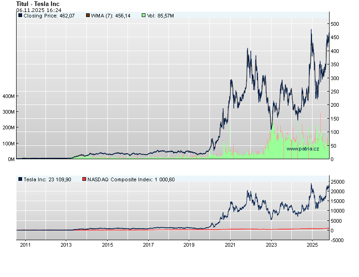Click the Tesla Inc swatch in lower chart legend
Screen dimensions: 359x277
click(20, 179)
